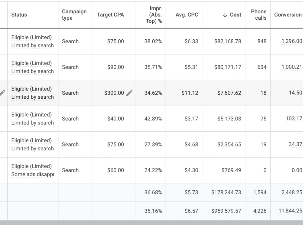Click the Campaign type column header

point(74,15)
